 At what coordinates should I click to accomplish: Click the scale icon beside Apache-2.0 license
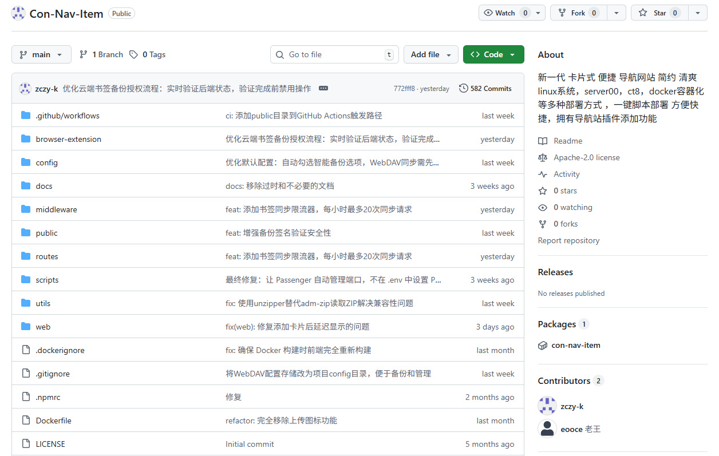click(x=543, y=158)
